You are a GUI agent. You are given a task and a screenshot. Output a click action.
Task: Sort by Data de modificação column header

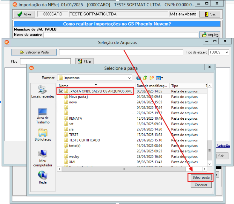click(x=152, y=86)
